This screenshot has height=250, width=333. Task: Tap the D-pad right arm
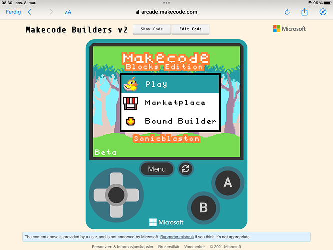[x=133, y=195]
